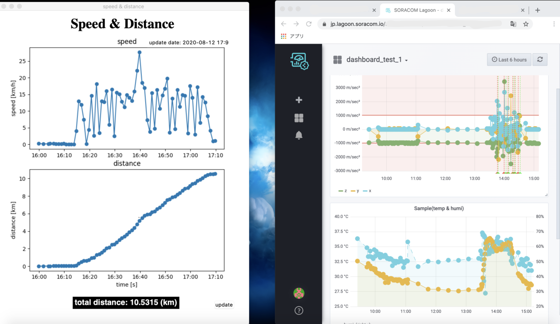Toggle the y series in chart legend

(x=354, y=191)
